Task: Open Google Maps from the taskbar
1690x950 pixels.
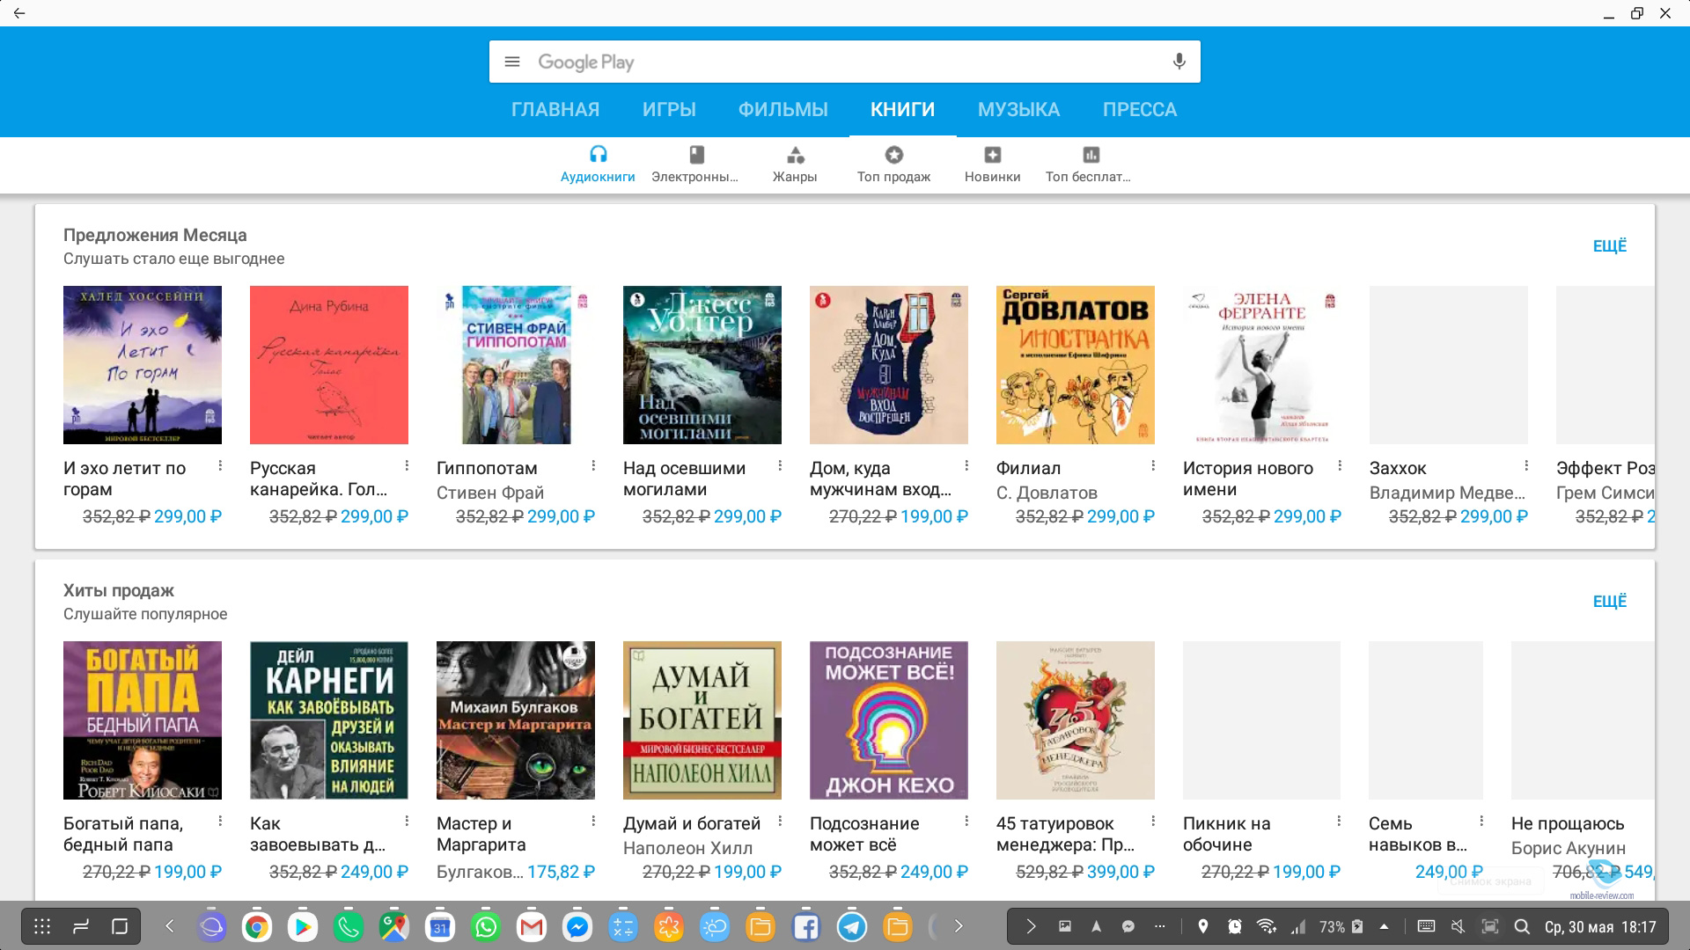Action: pos(394,927)
